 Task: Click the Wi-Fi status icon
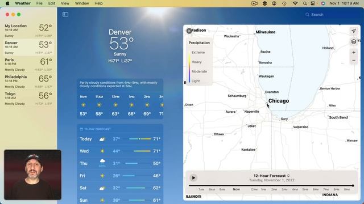point(295,3)
